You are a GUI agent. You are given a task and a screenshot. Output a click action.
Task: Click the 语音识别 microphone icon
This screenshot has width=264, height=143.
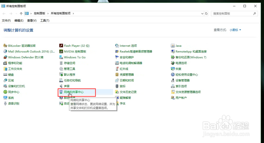coord(5,103)
